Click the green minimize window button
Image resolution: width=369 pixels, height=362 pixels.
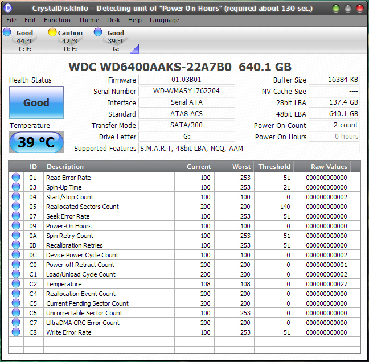click(x=336, y=8)
